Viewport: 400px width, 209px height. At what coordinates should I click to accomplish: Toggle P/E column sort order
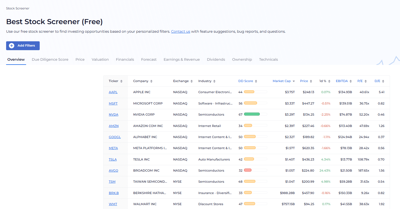click(366, 81)
